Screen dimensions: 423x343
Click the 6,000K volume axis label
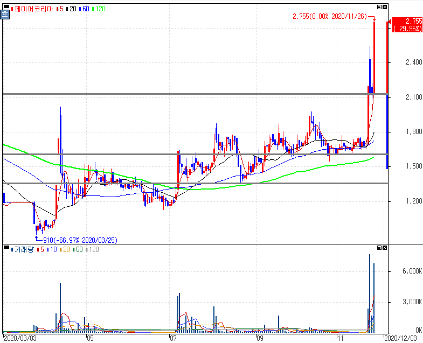click(412, 271)
